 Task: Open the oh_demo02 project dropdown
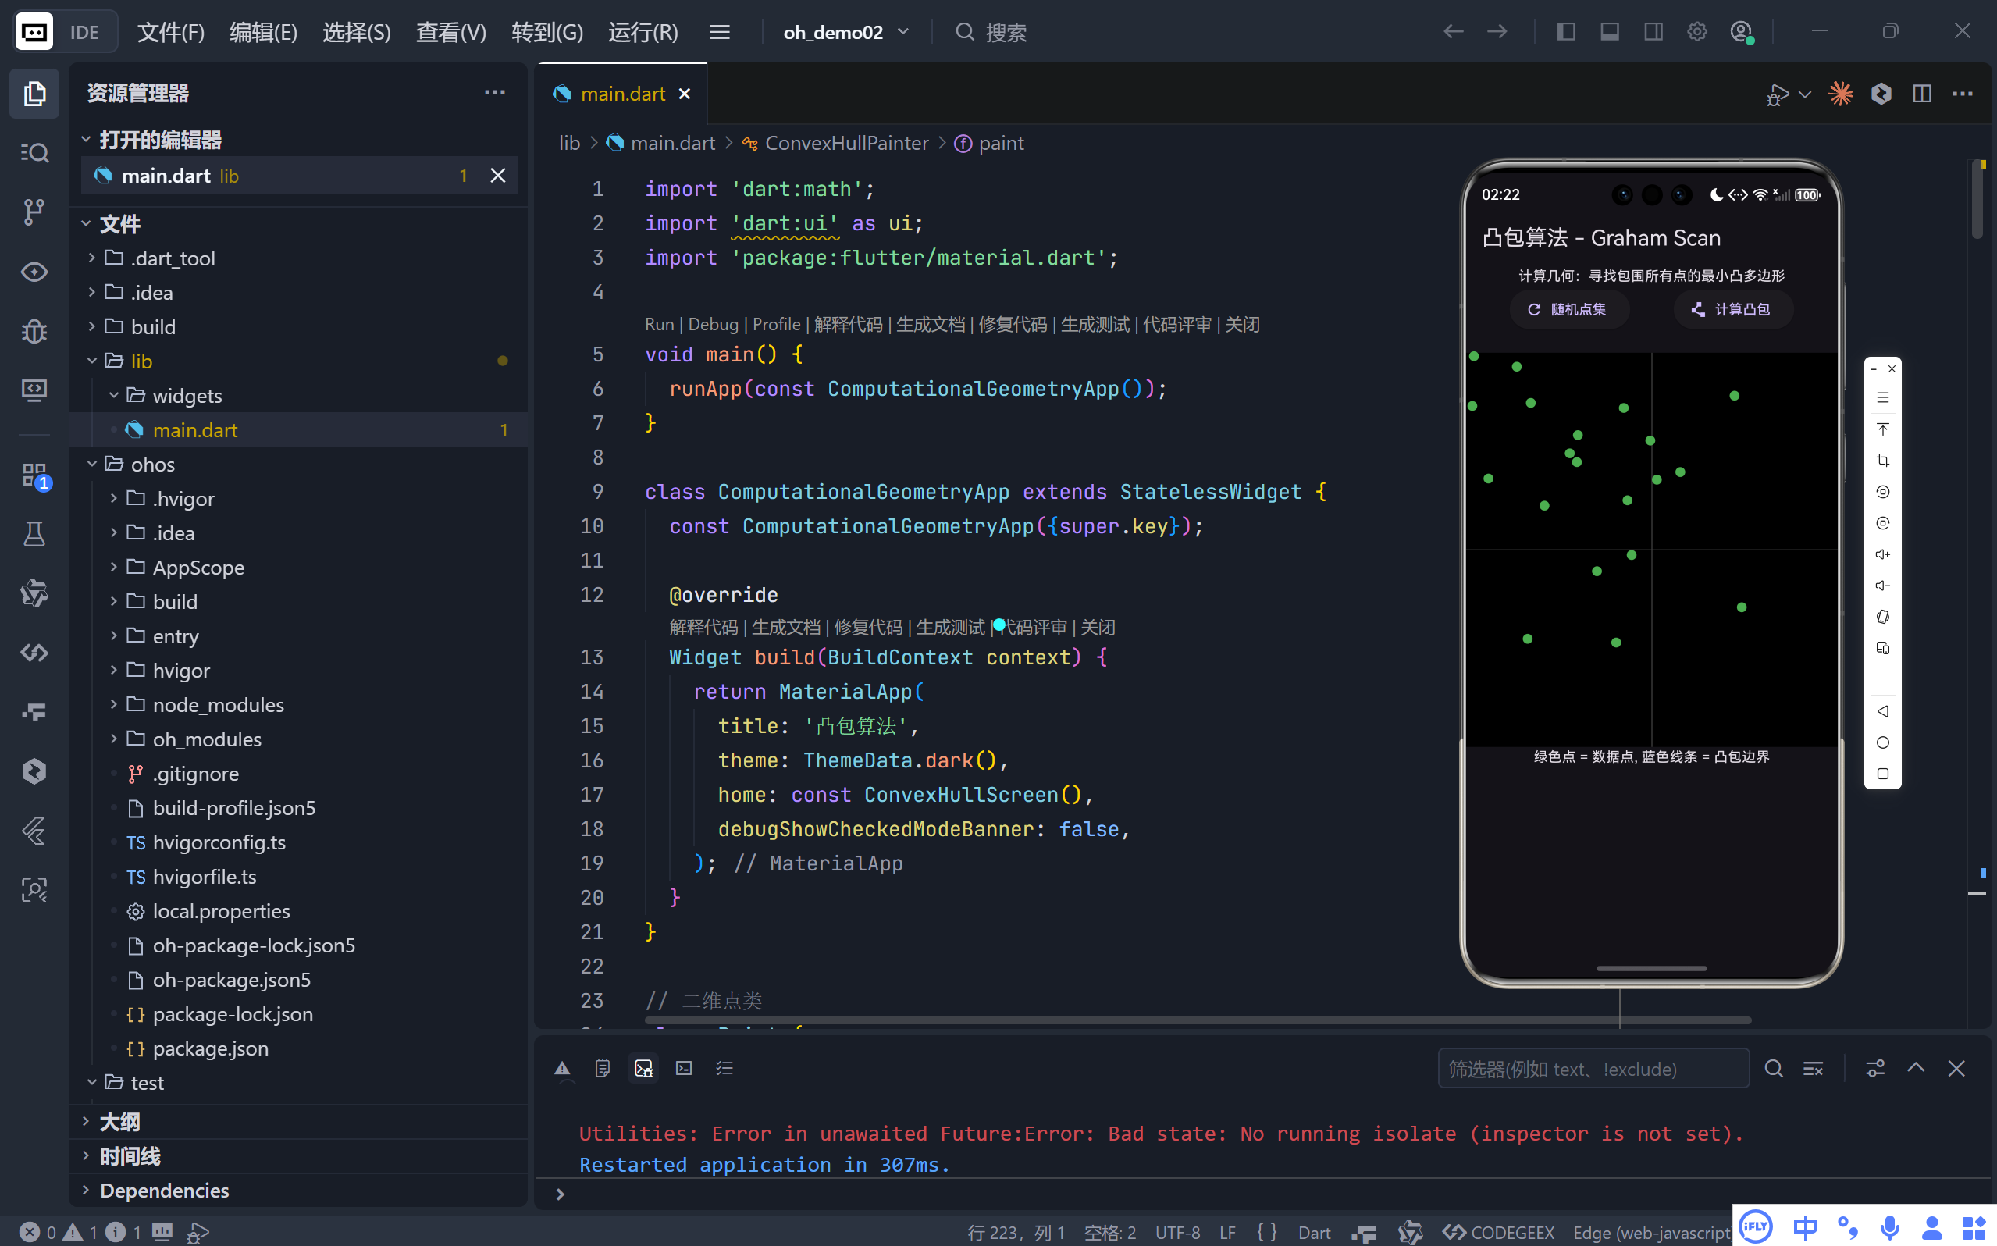click(846, 32)
